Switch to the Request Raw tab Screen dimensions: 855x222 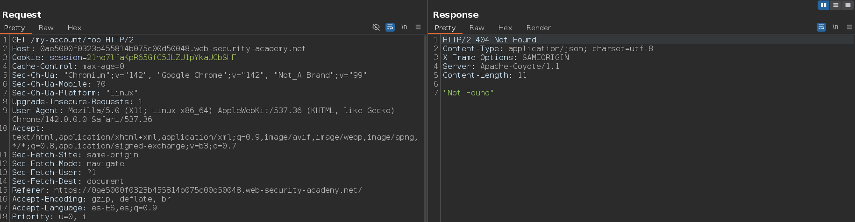point(46,28)
